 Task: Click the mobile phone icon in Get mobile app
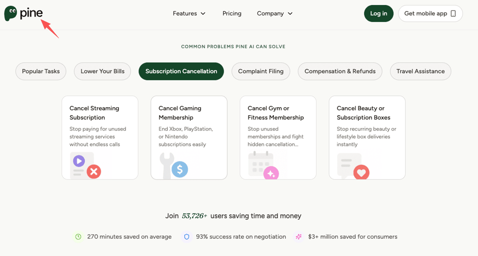click(x=453, y=14)
